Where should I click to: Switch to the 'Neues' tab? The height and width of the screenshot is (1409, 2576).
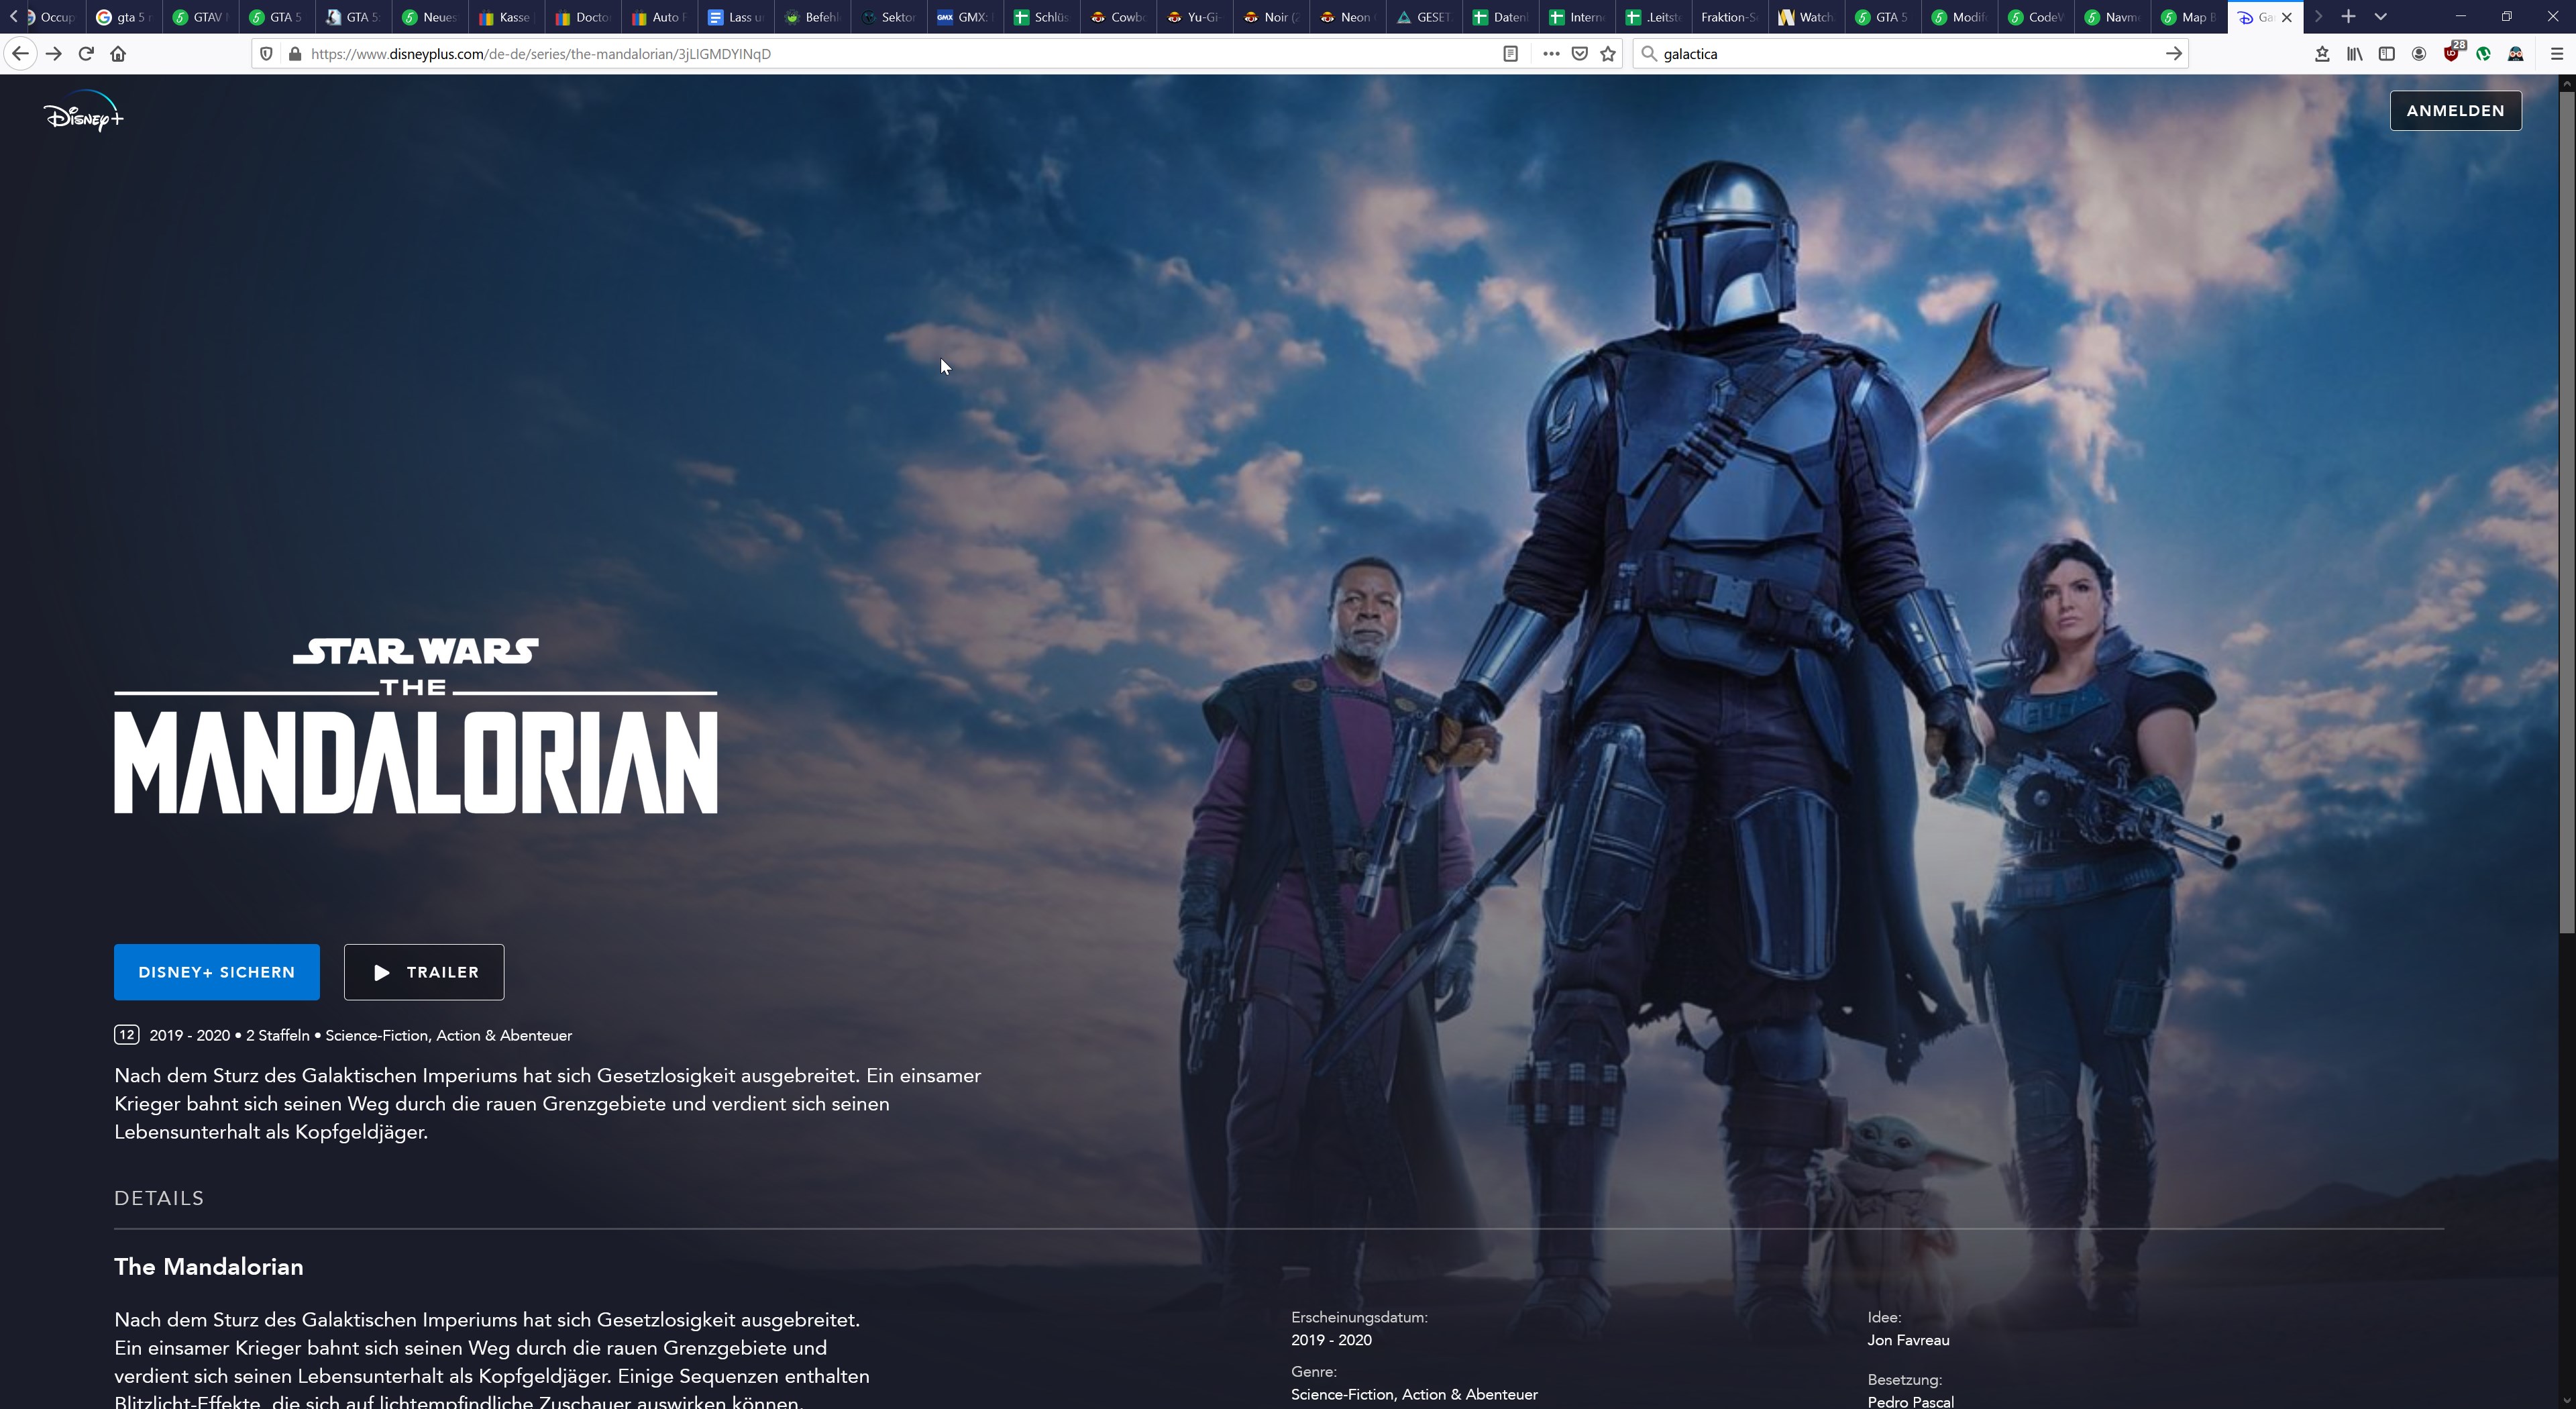pos(430,17)
